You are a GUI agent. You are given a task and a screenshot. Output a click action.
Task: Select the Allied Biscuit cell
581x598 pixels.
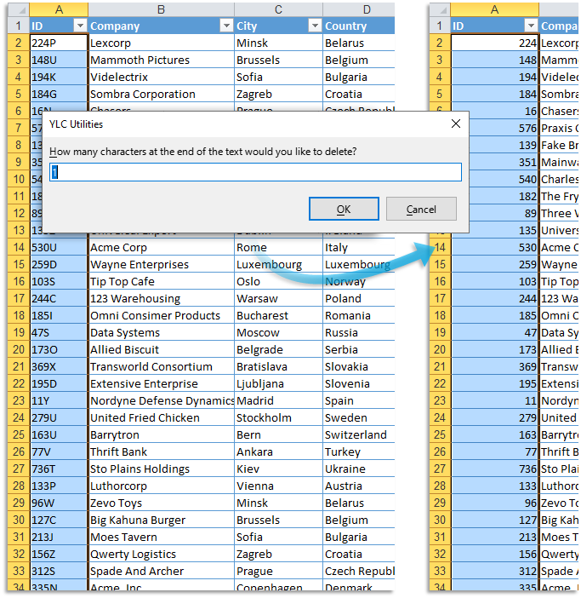click(x=162, y=349)
